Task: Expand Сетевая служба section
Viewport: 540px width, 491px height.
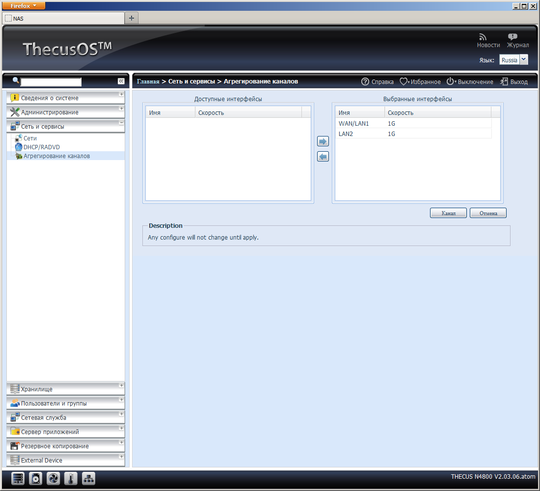Action: tap(66, 418)
